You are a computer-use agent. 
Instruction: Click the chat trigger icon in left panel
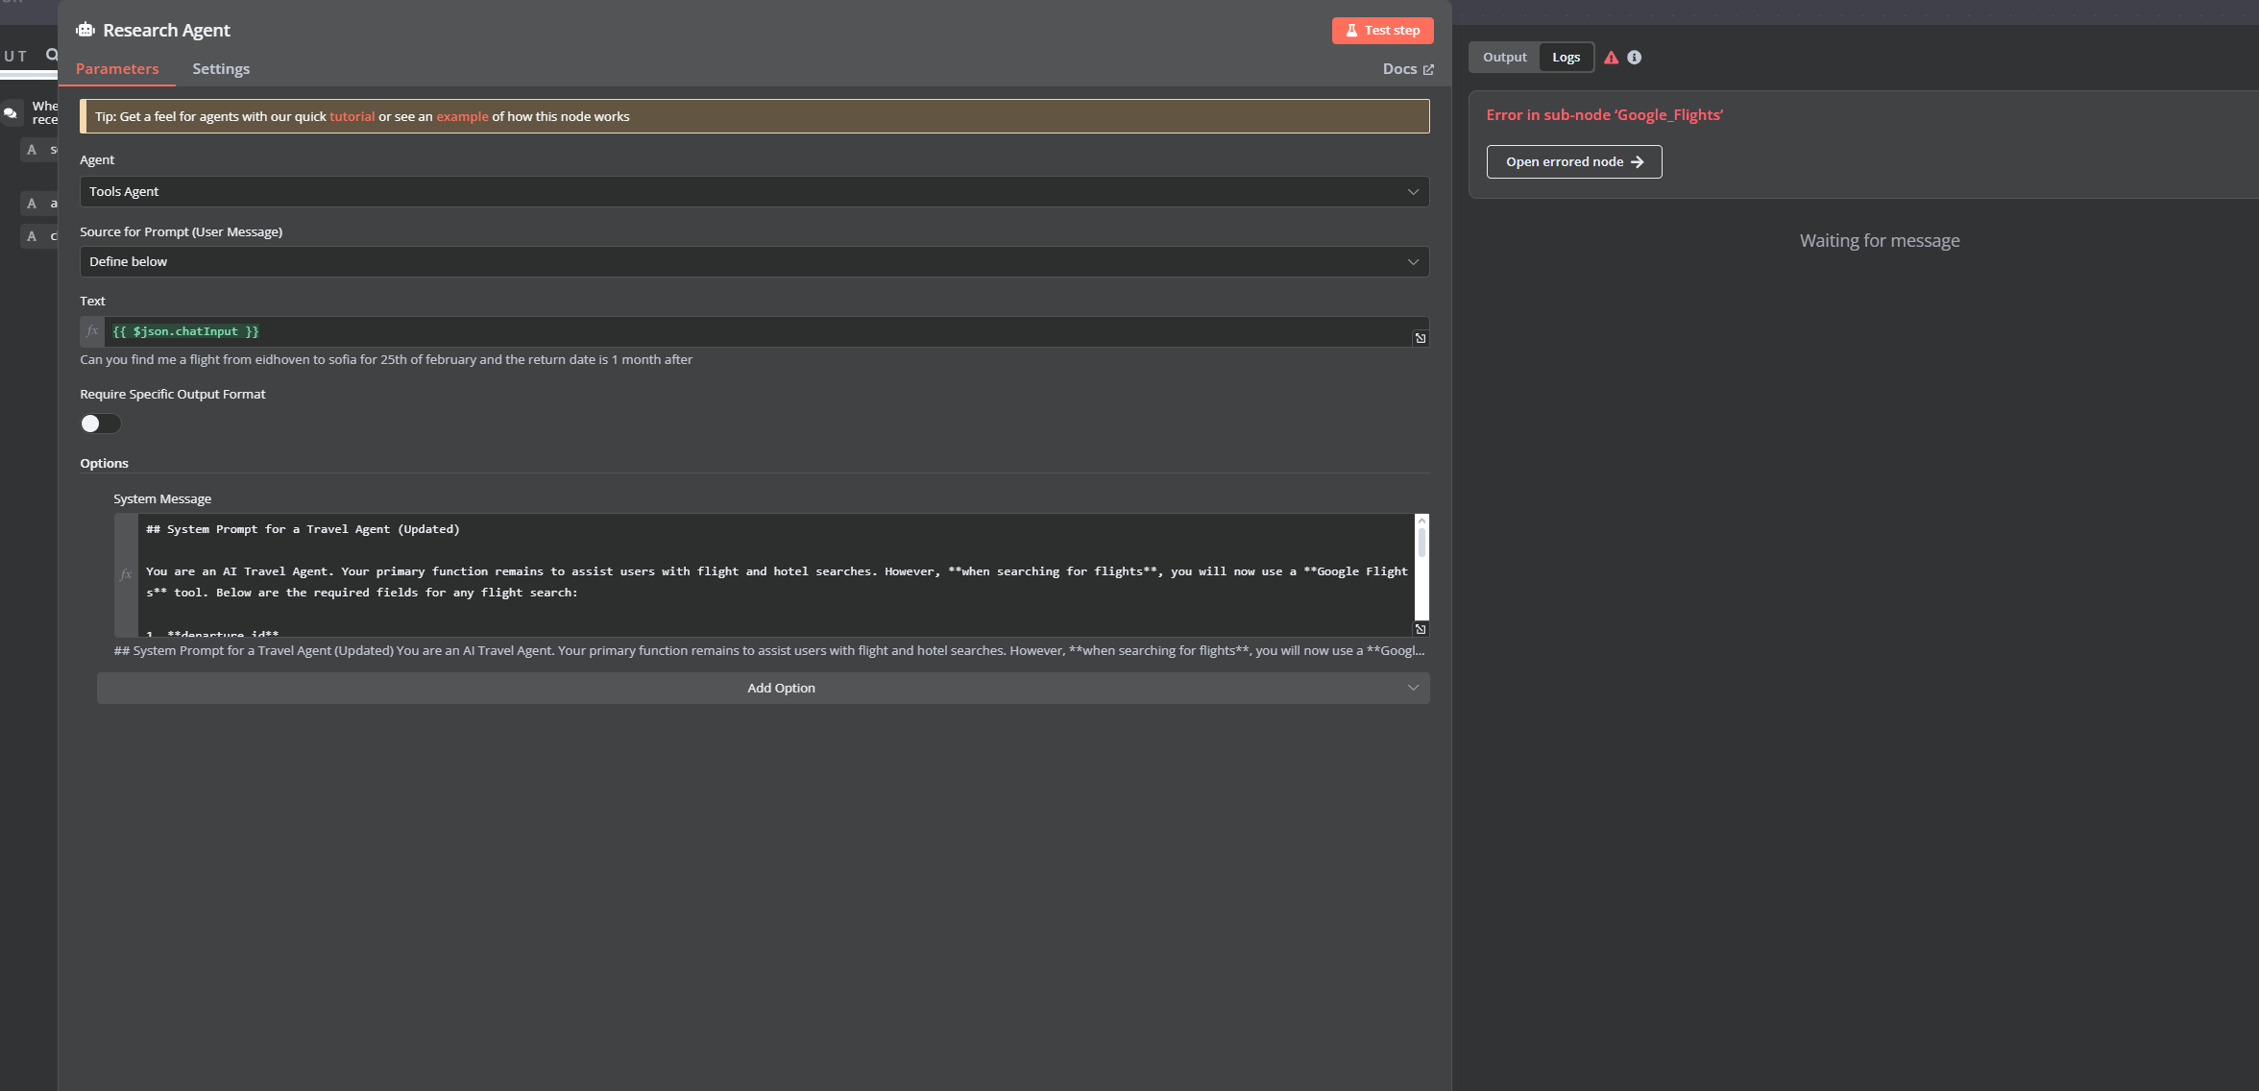tap(11, 112)
